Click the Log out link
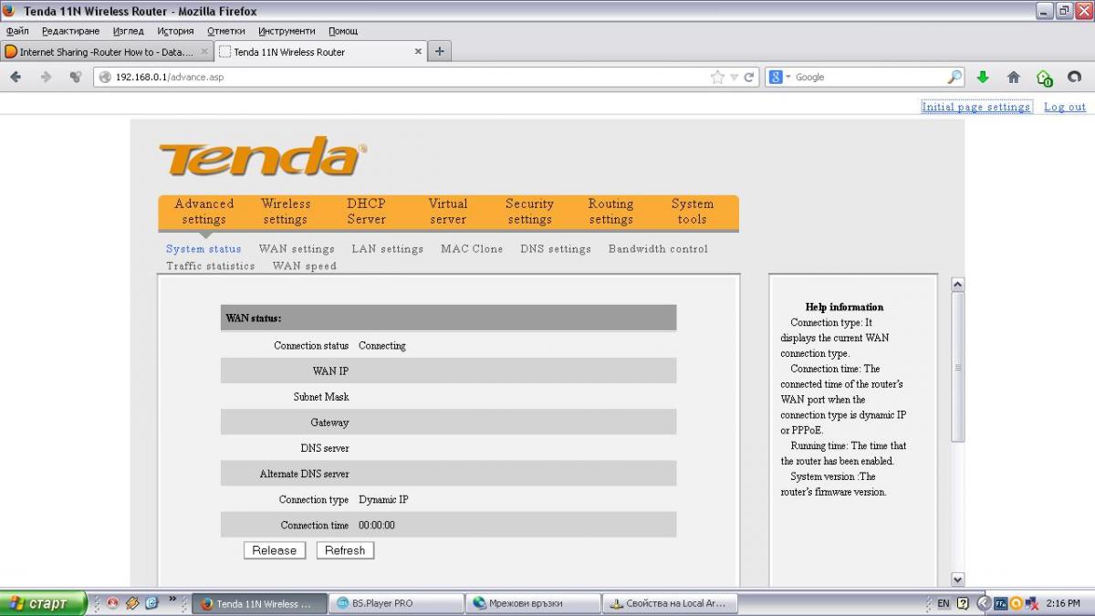Screen dimensions: 1095x616 [x=1065, y=107]
